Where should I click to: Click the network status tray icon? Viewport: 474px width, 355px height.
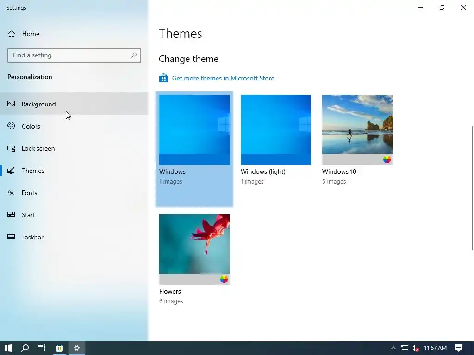coord(405,348)
